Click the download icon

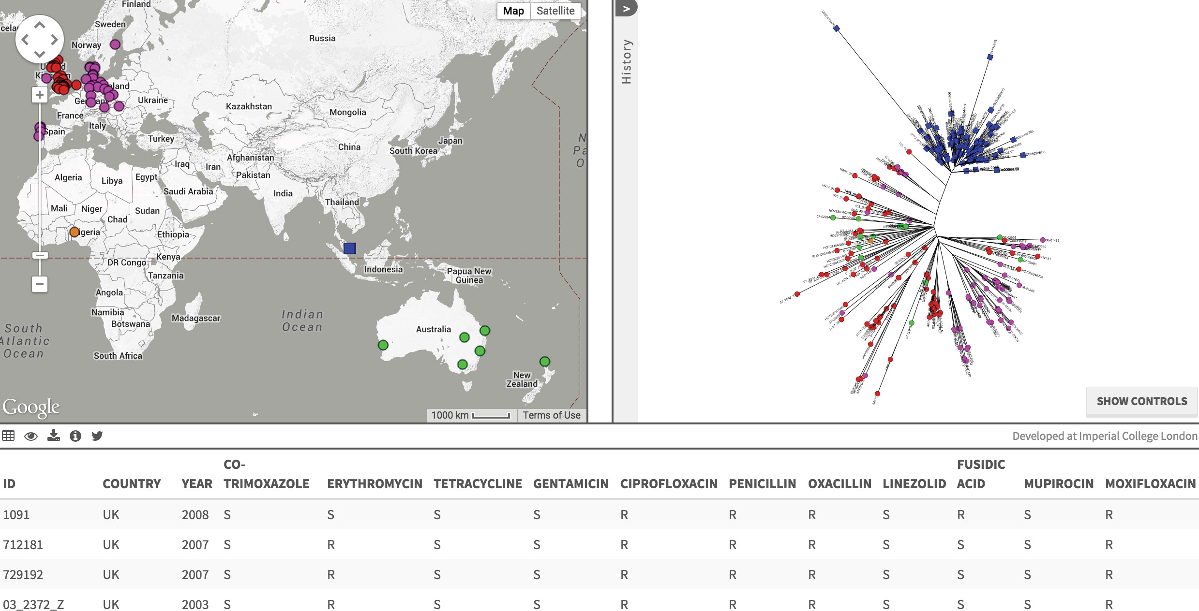point(54,436)
